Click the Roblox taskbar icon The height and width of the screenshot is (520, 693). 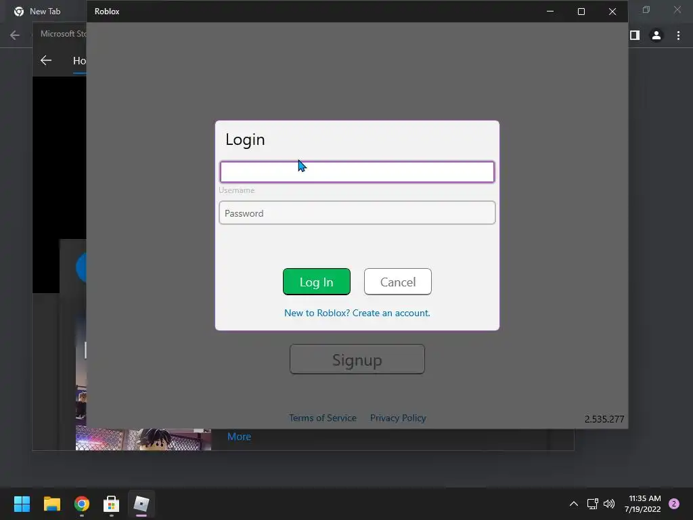(x=141, y=504)
